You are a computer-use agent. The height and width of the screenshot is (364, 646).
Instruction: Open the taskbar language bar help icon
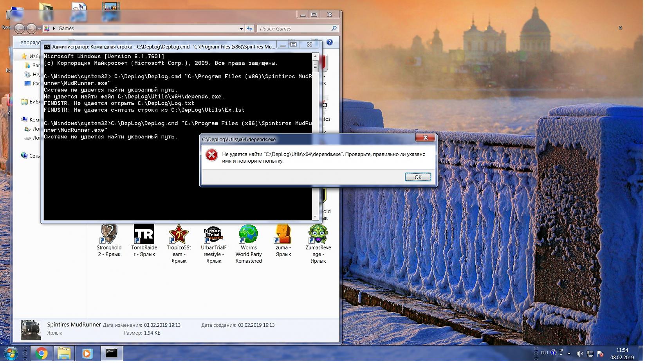(x=553, y=352)
